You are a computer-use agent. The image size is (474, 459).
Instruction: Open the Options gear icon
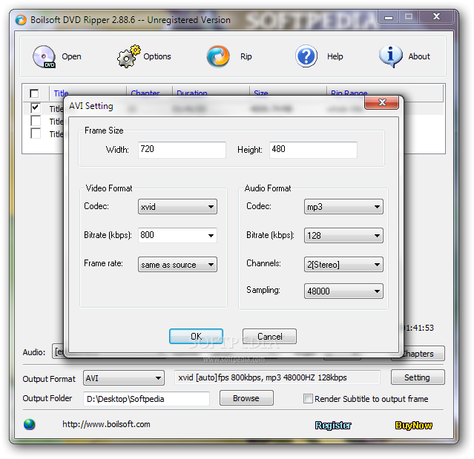coord(129,56)
